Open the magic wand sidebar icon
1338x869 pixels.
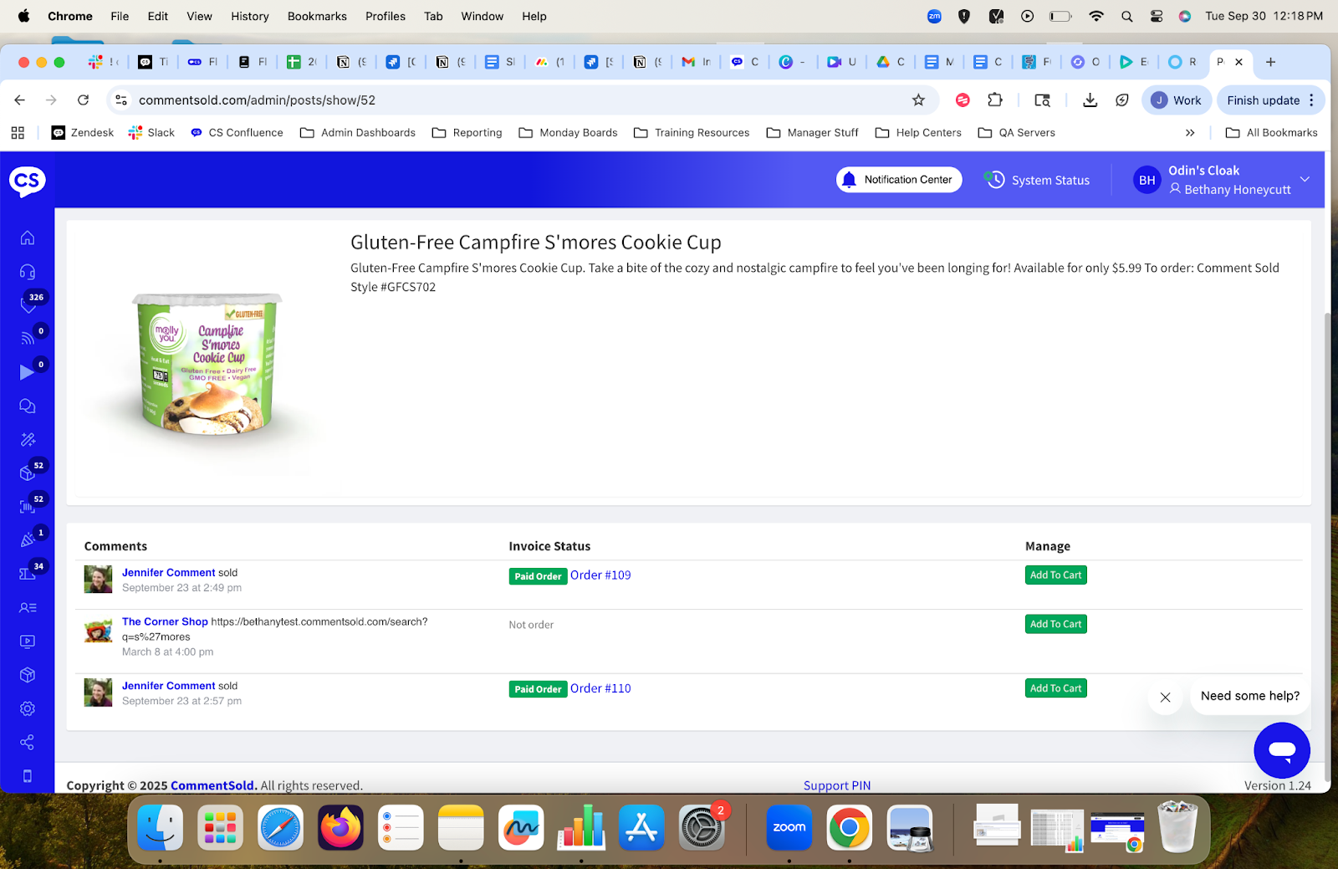(x=28, y=440)
